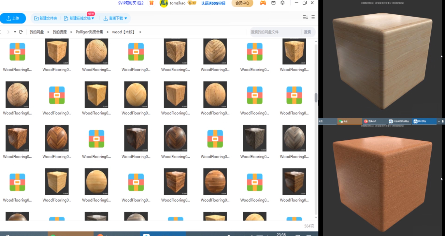Click the blue 上传 upload button
This screenshot has width=445, height=236.
click(x=13, y=19)
